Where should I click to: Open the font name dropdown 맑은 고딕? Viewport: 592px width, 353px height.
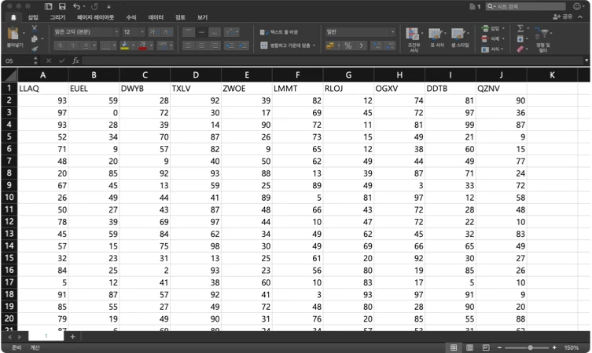[x=85, y=31]
